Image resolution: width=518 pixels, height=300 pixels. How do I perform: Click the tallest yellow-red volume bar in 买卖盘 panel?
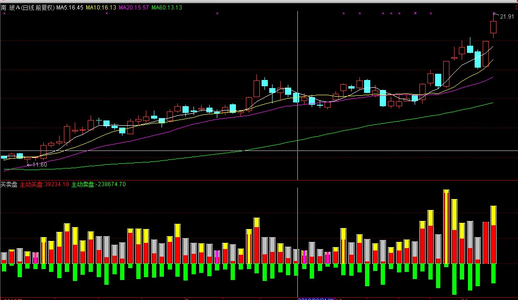click(447, 226)
